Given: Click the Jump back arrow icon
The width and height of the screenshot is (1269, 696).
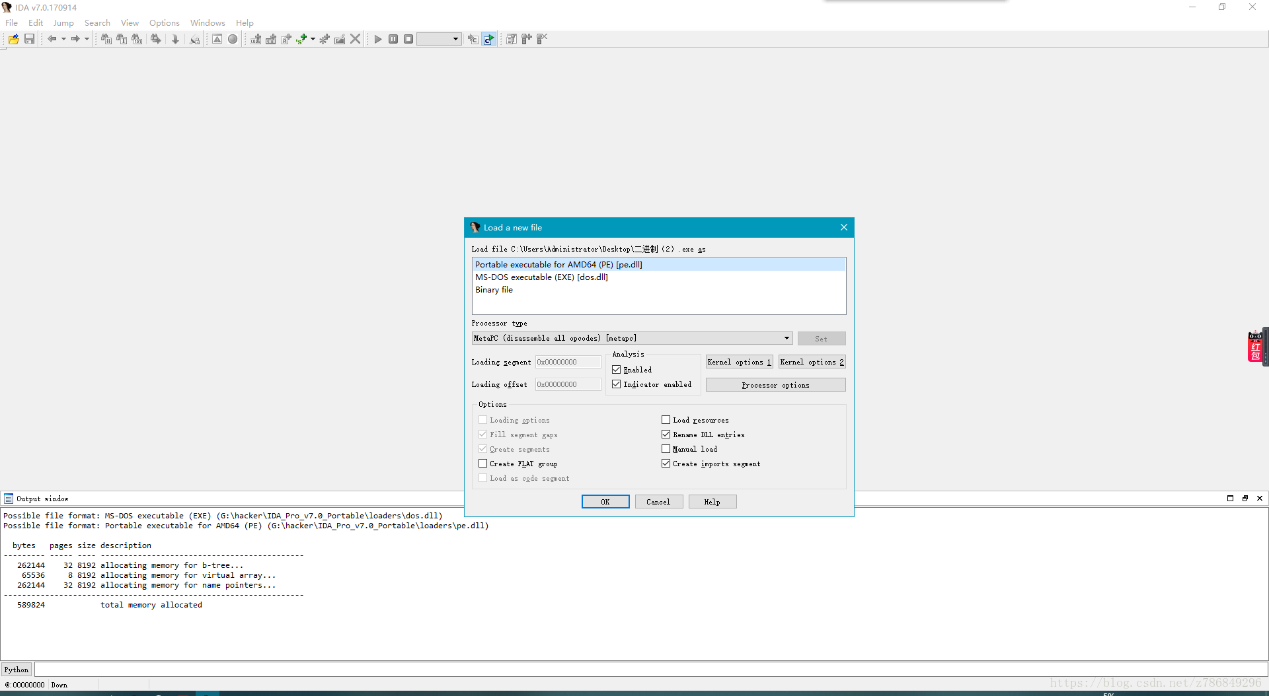Looking at the screenshot, I should (52, 40).
